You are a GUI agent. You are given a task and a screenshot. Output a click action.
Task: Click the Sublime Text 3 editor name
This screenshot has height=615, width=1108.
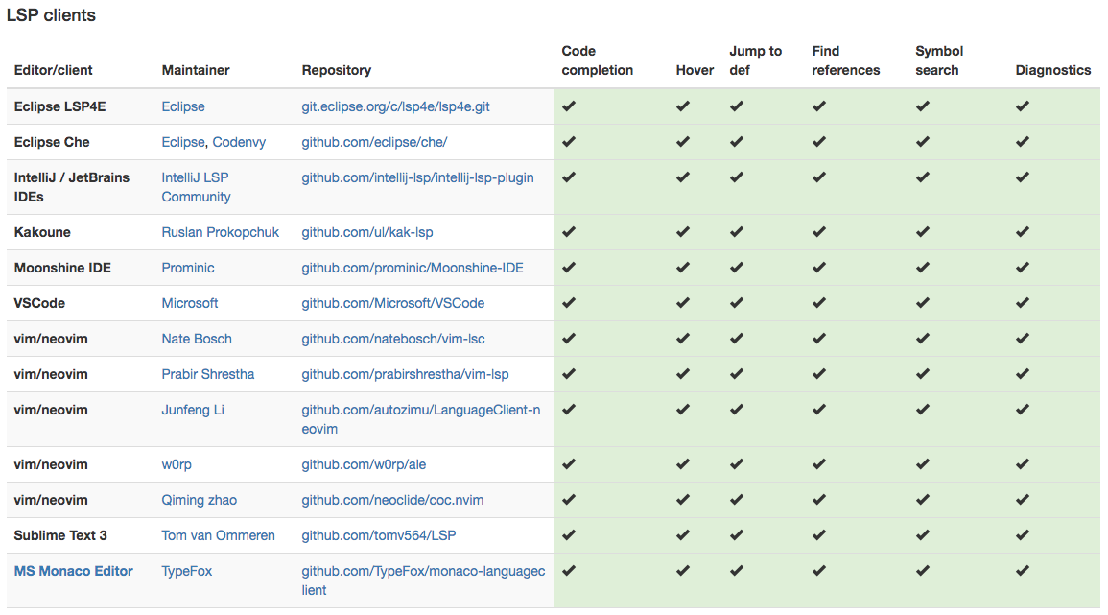(60, 535)
